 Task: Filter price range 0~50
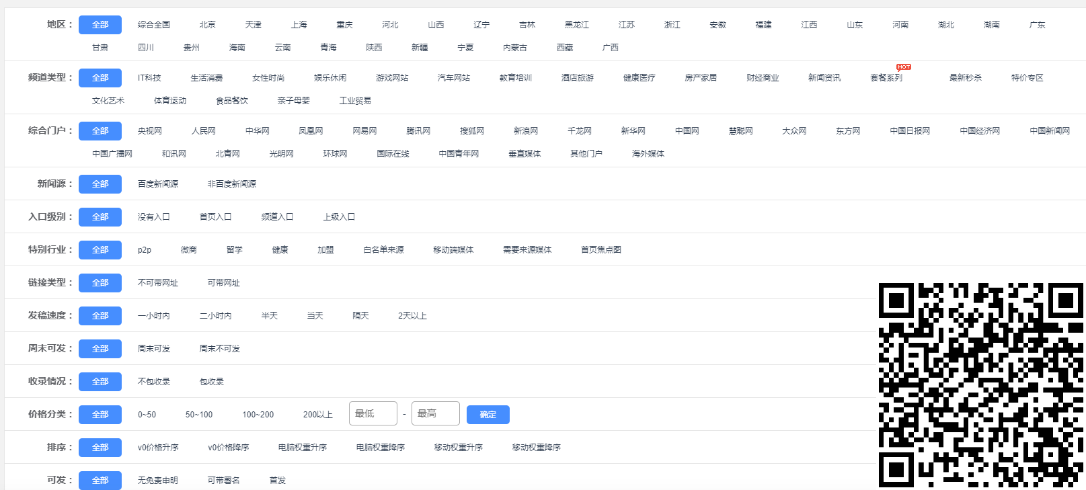tap(147, 415)
